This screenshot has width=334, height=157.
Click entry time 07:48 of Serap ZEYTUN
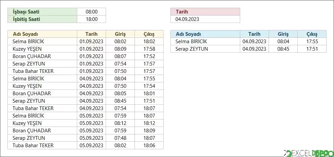point(120,138)
